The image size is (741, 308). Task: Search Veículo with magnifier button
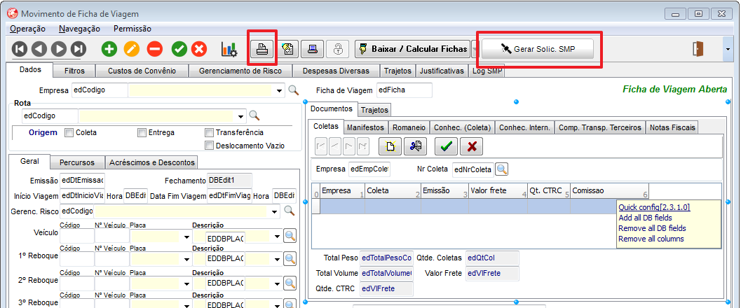click(x=290, y=236)
